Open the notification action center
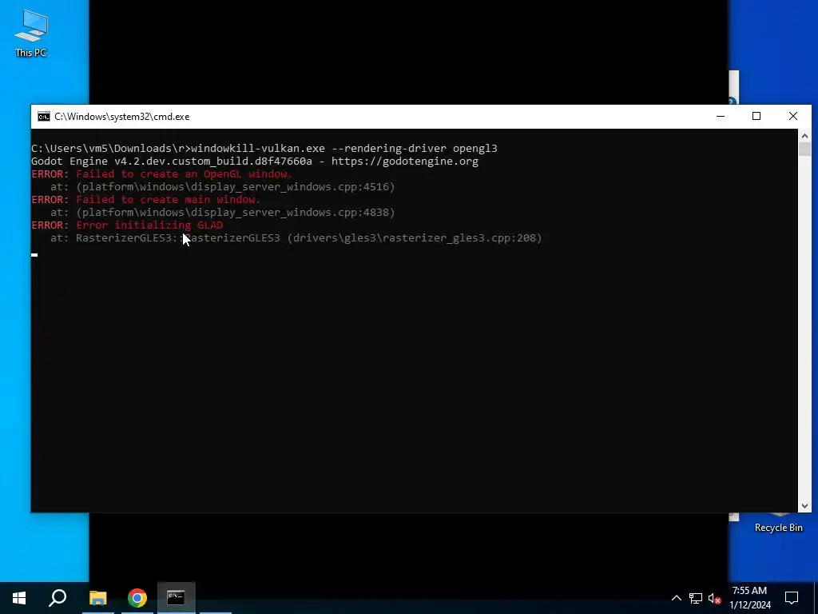This screenshot has width=818, height=614. pos(792,598)
